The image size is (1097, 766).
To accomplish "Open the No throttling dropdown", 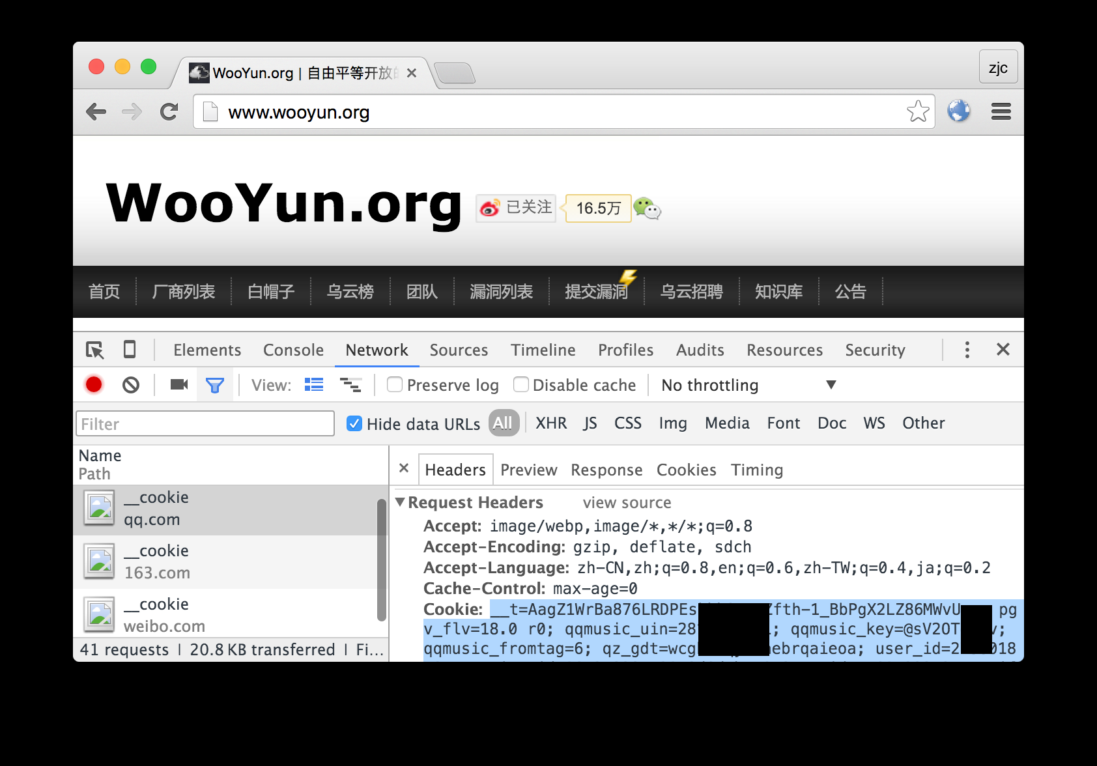I will 748,385.
